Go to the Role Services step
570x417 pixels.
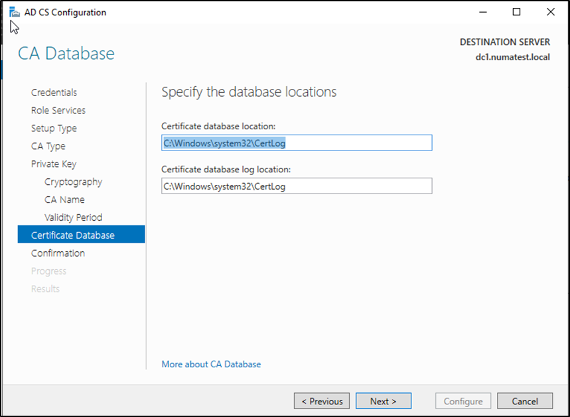tap(58, 111)
